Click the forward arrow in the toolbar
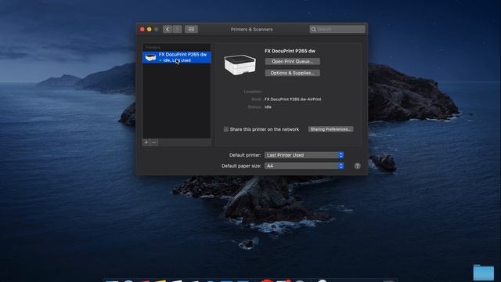The width and height of the screenshot is (501, 282). (x=178, y=29)
